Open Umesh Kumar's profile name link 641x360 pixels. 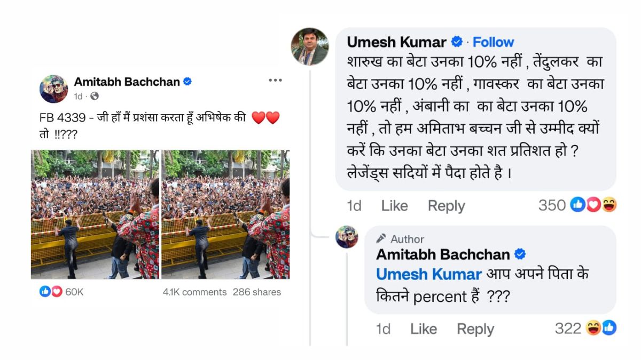point(396,42)
